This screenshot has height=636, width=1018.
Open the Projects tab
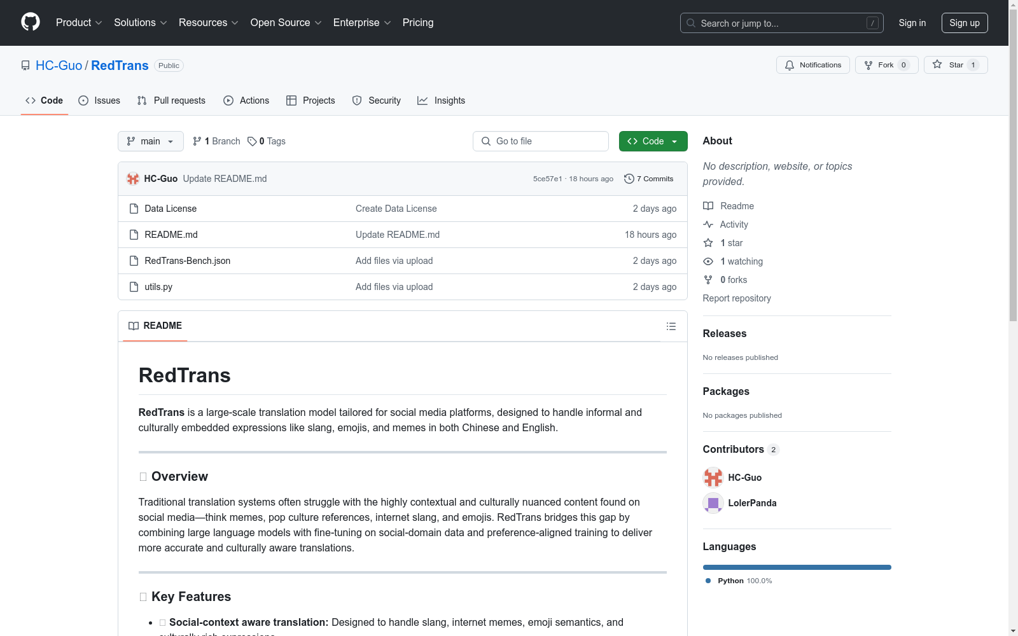(310, 100)
